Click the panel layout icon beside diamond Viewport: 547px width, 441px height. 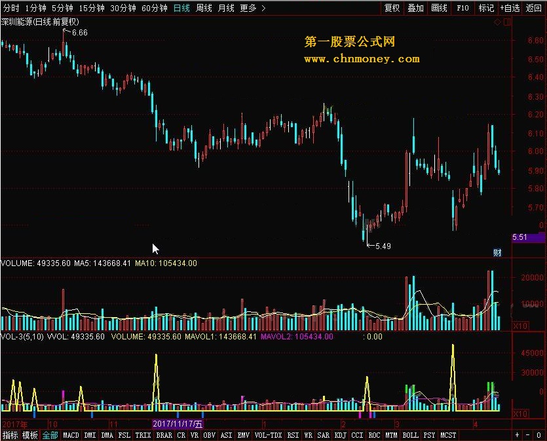[507, 22]
